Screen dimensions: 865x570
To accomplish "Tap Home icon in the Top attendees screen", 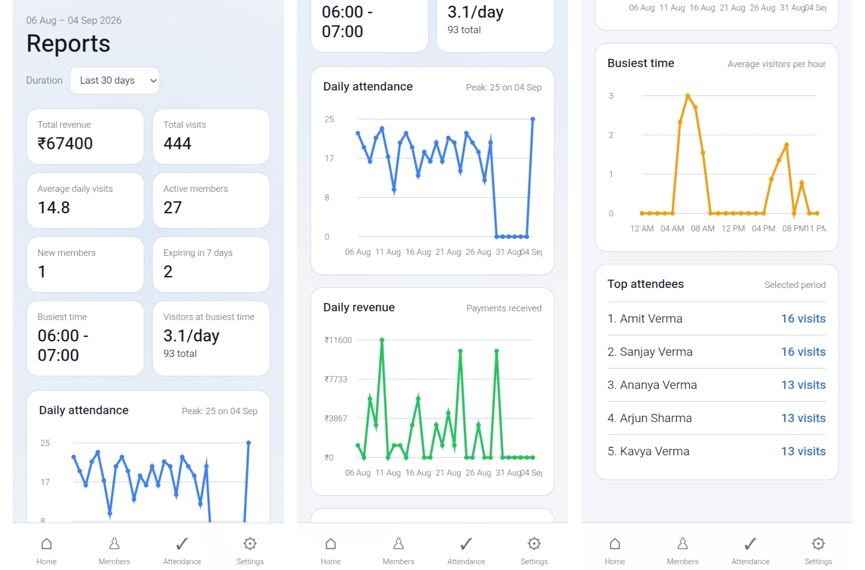I will click(x=615, y=544).
